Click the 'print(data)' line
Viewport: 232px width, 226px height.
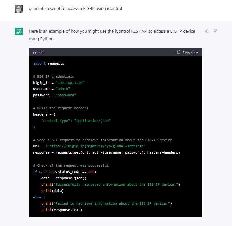52,191
